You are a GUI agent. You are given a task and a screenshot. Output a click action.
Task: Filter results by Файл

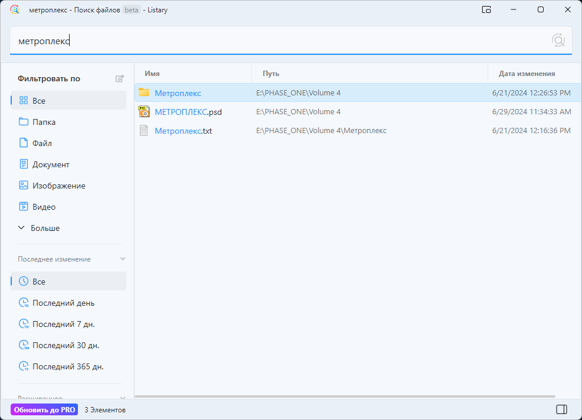coord(68,143)
